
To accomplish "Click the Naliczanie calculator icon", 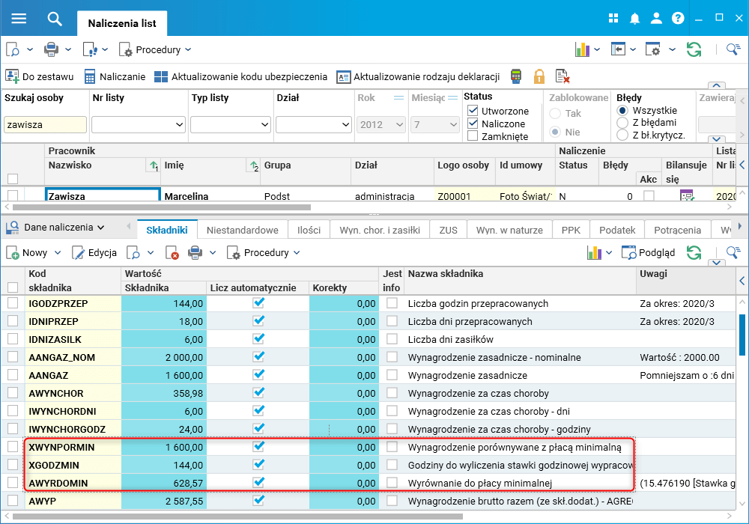I will (90, 76).
